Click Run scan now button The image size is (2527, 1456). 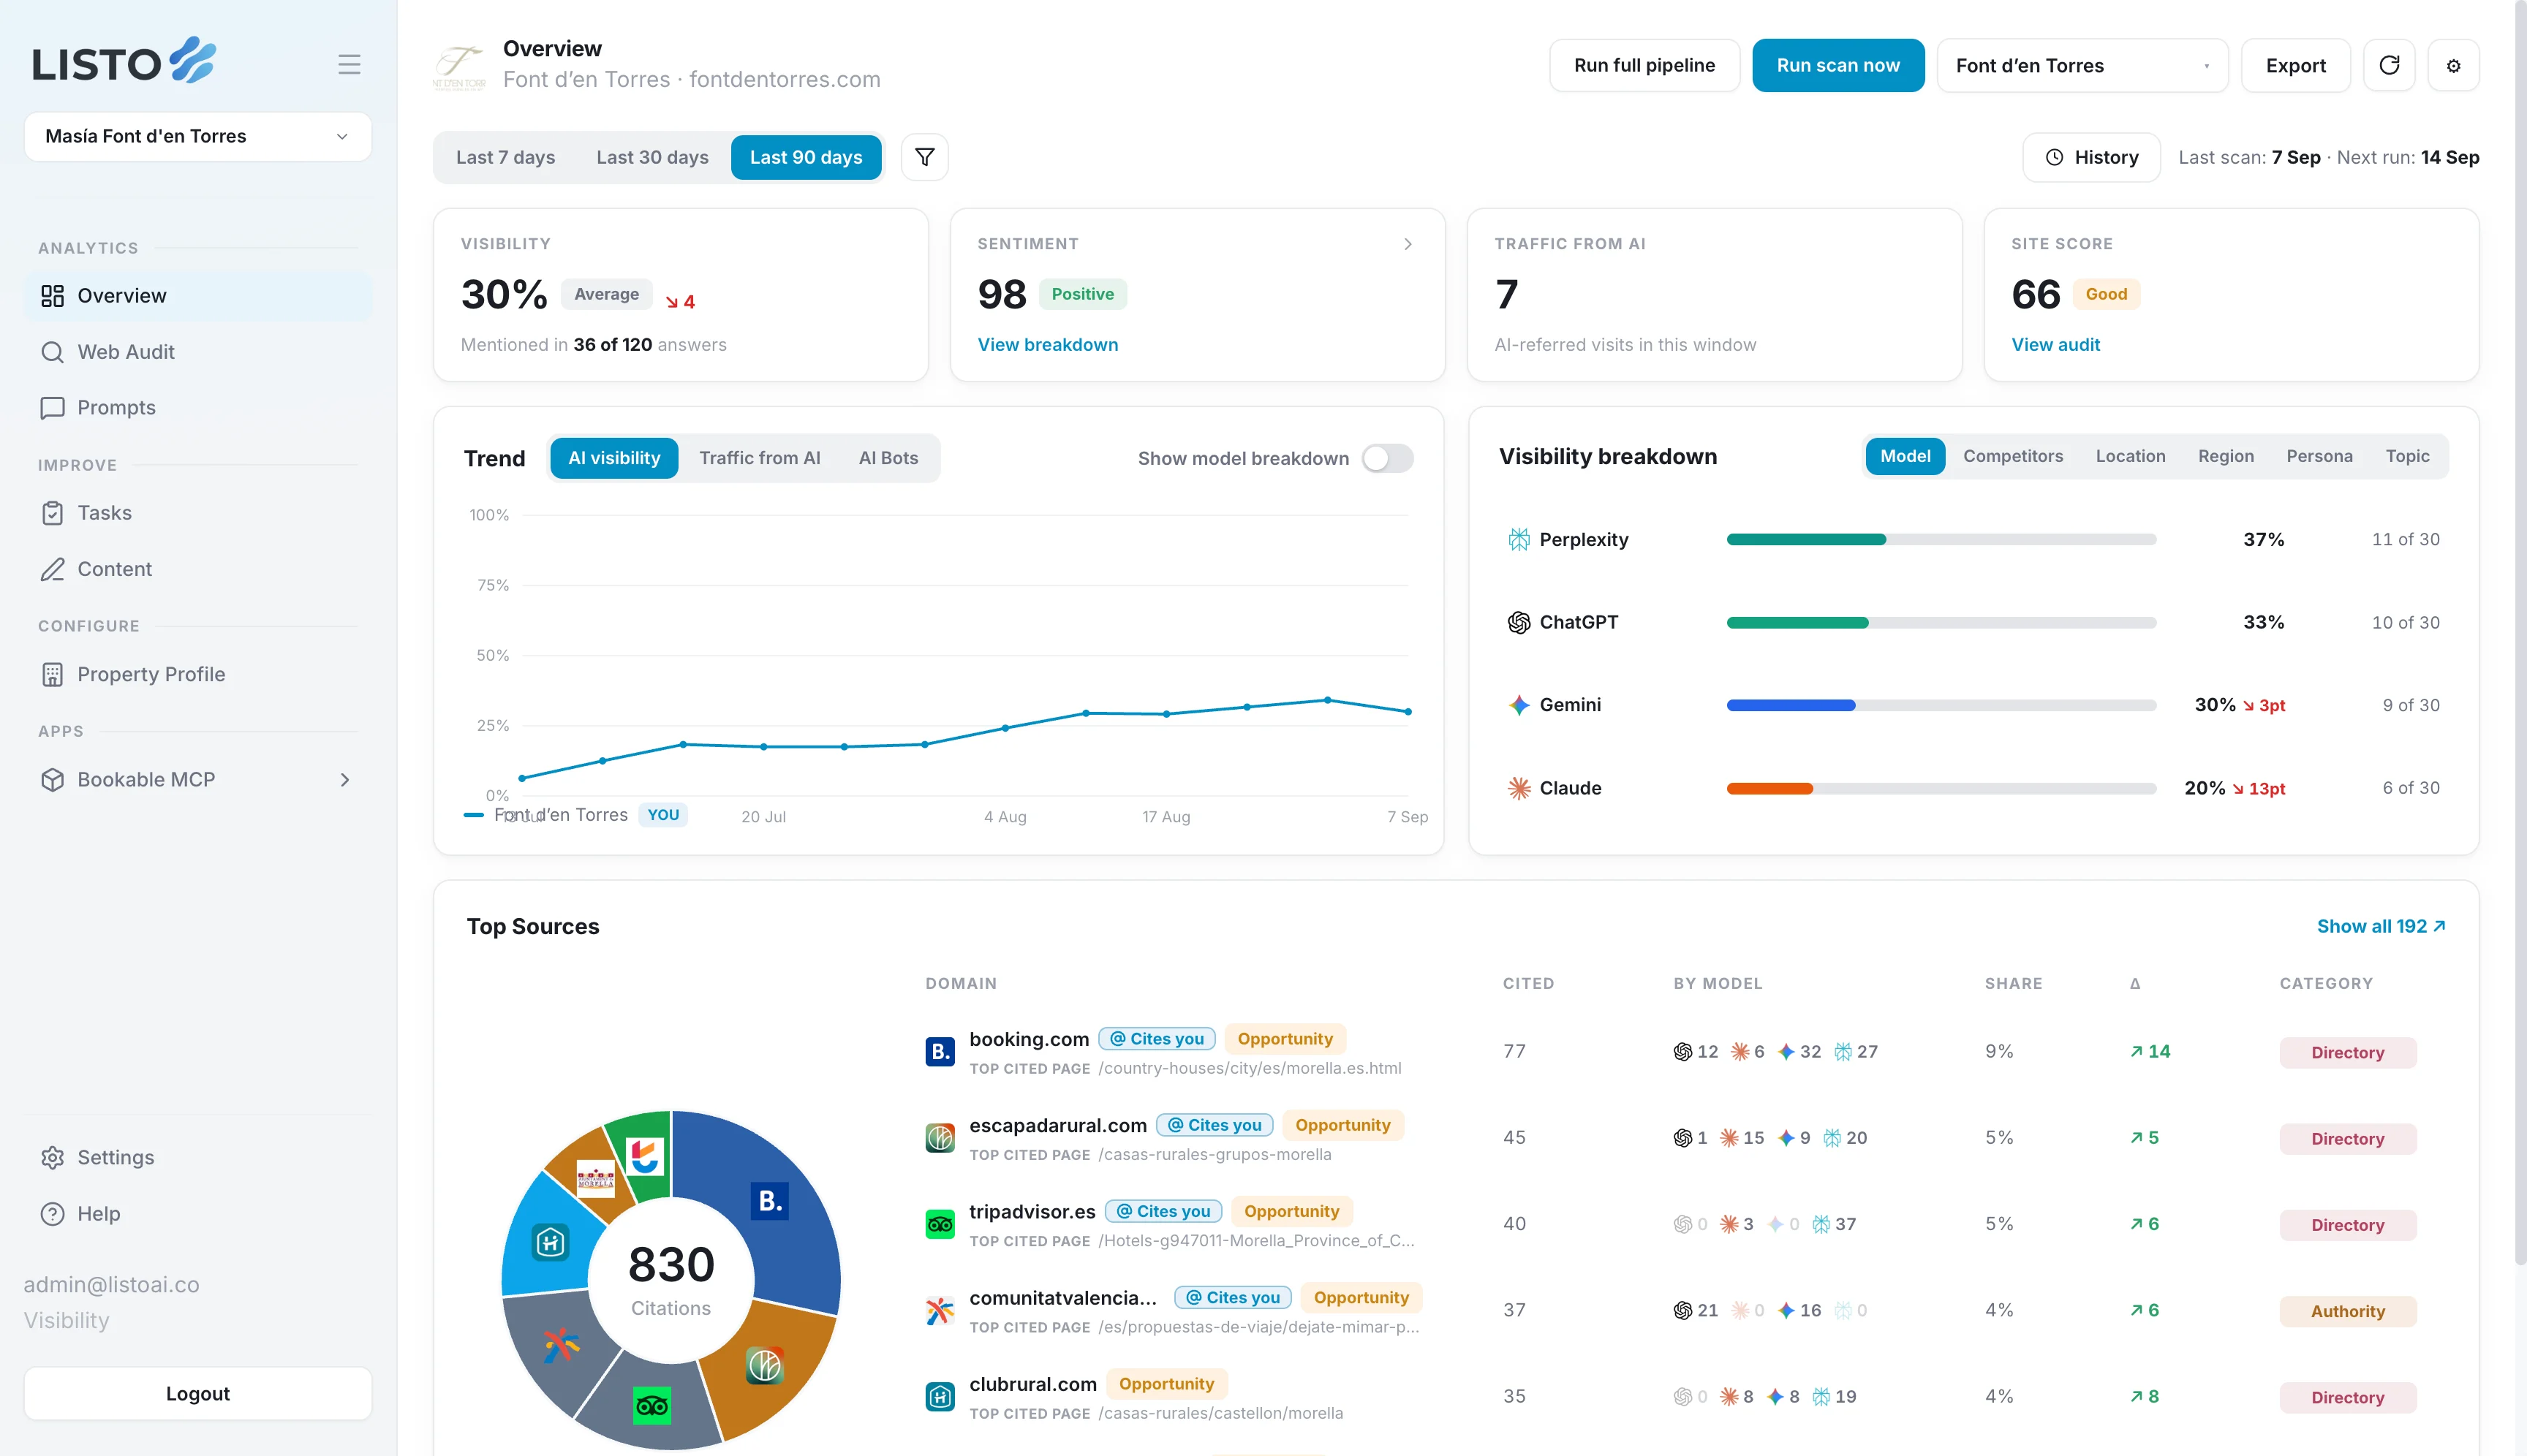coord(1837,65)
